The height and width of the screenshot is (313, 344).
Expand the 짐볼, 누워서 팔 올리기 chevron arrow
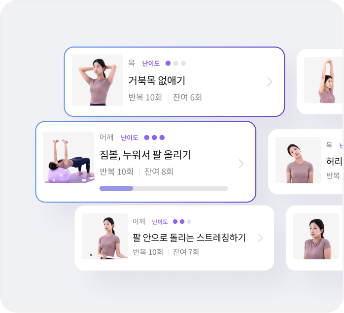(x=241, y=164)
